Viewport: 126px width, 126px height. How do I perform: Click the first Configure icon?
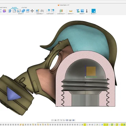point(48,11)
